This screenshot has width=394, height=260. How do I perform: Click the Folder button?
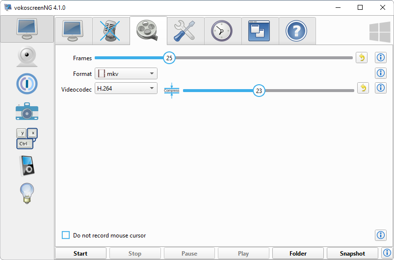tap(298, 254)
